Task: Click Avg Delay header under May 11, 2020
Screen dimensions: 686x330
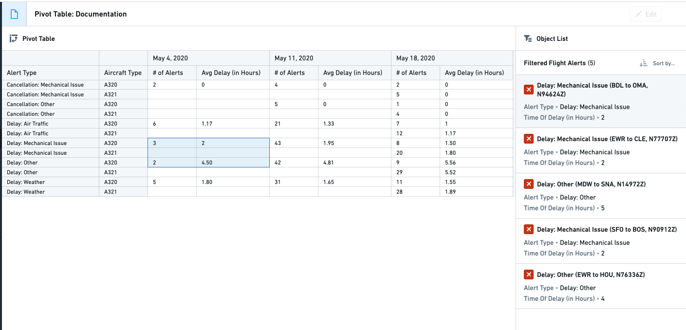Action: click(x=354, y=73)
